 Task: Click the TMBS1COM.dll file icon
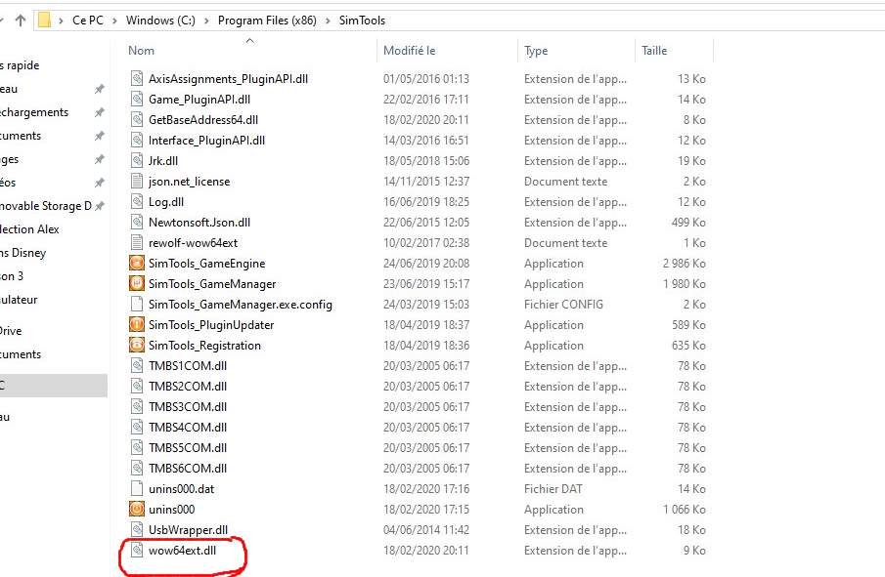point(137,366)
